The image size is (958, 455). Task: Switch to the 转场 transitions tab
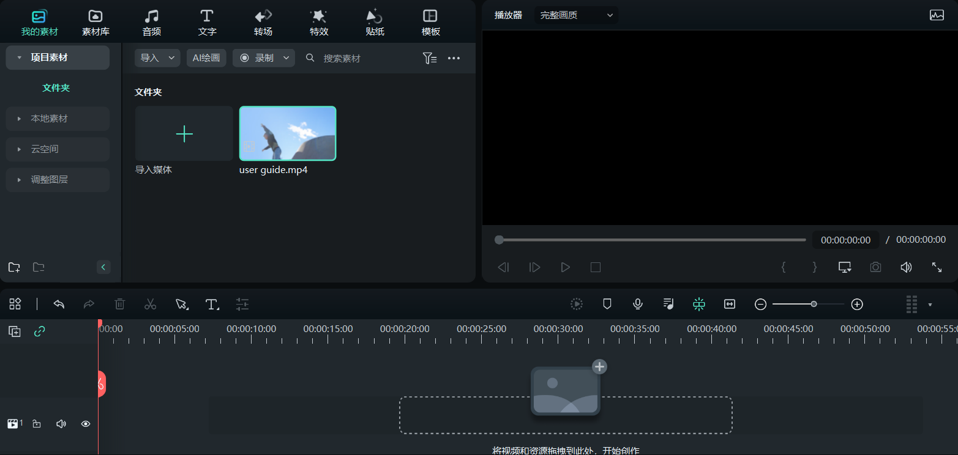(263, 23)
